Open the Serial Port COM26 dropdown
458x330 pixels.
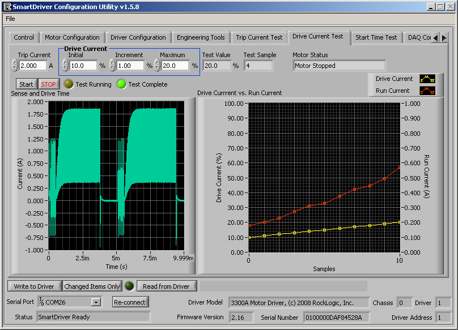96,302
